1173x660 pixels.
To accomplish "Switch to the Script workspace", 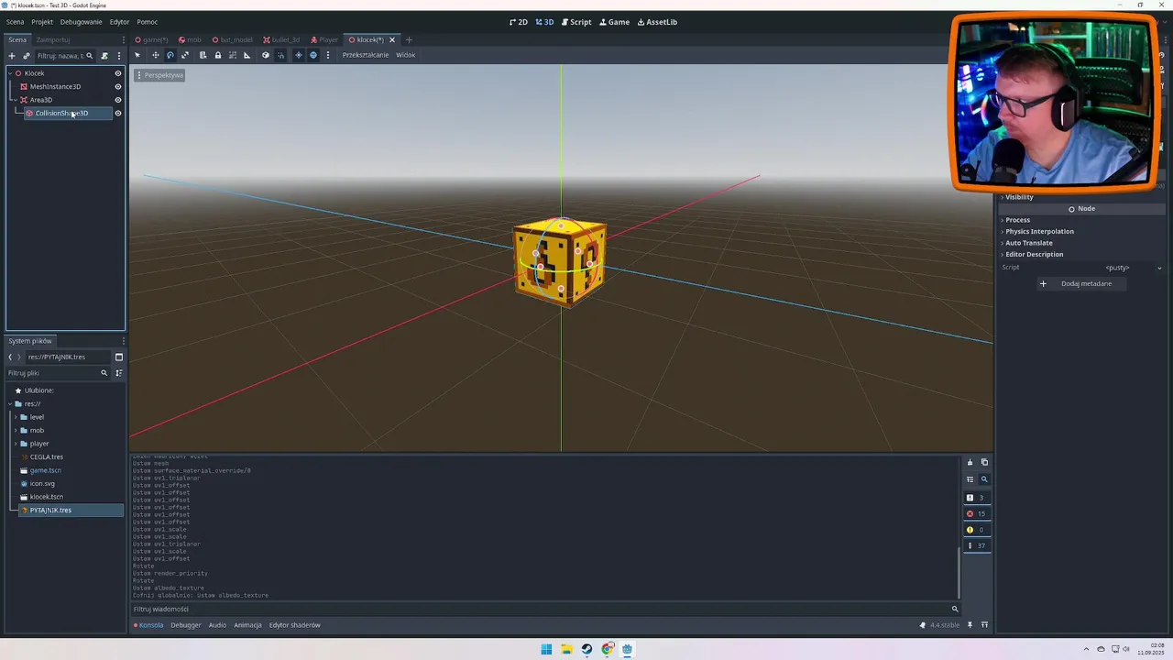I will click(576, 22).
